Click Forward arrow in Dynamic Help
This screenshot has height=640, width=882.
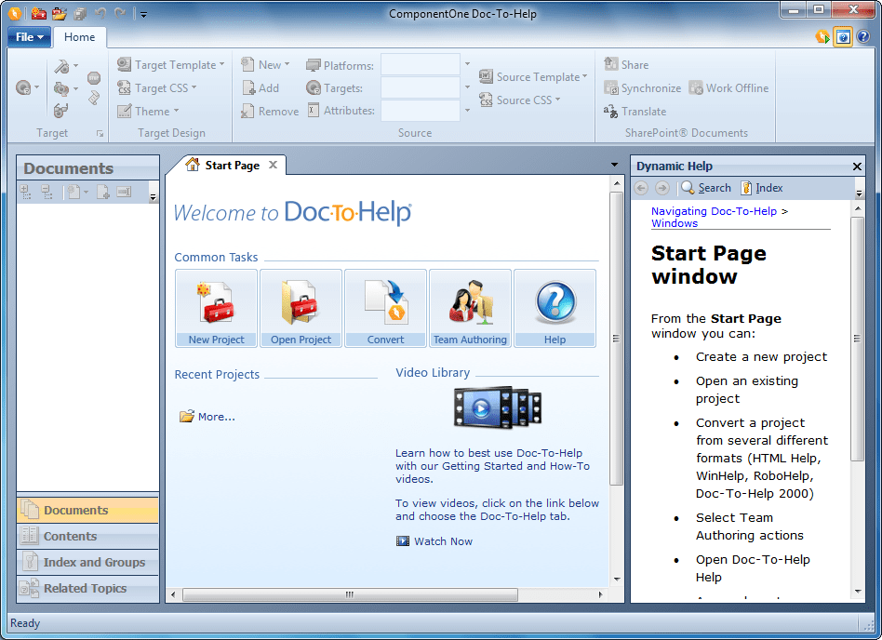click(662, 188)
